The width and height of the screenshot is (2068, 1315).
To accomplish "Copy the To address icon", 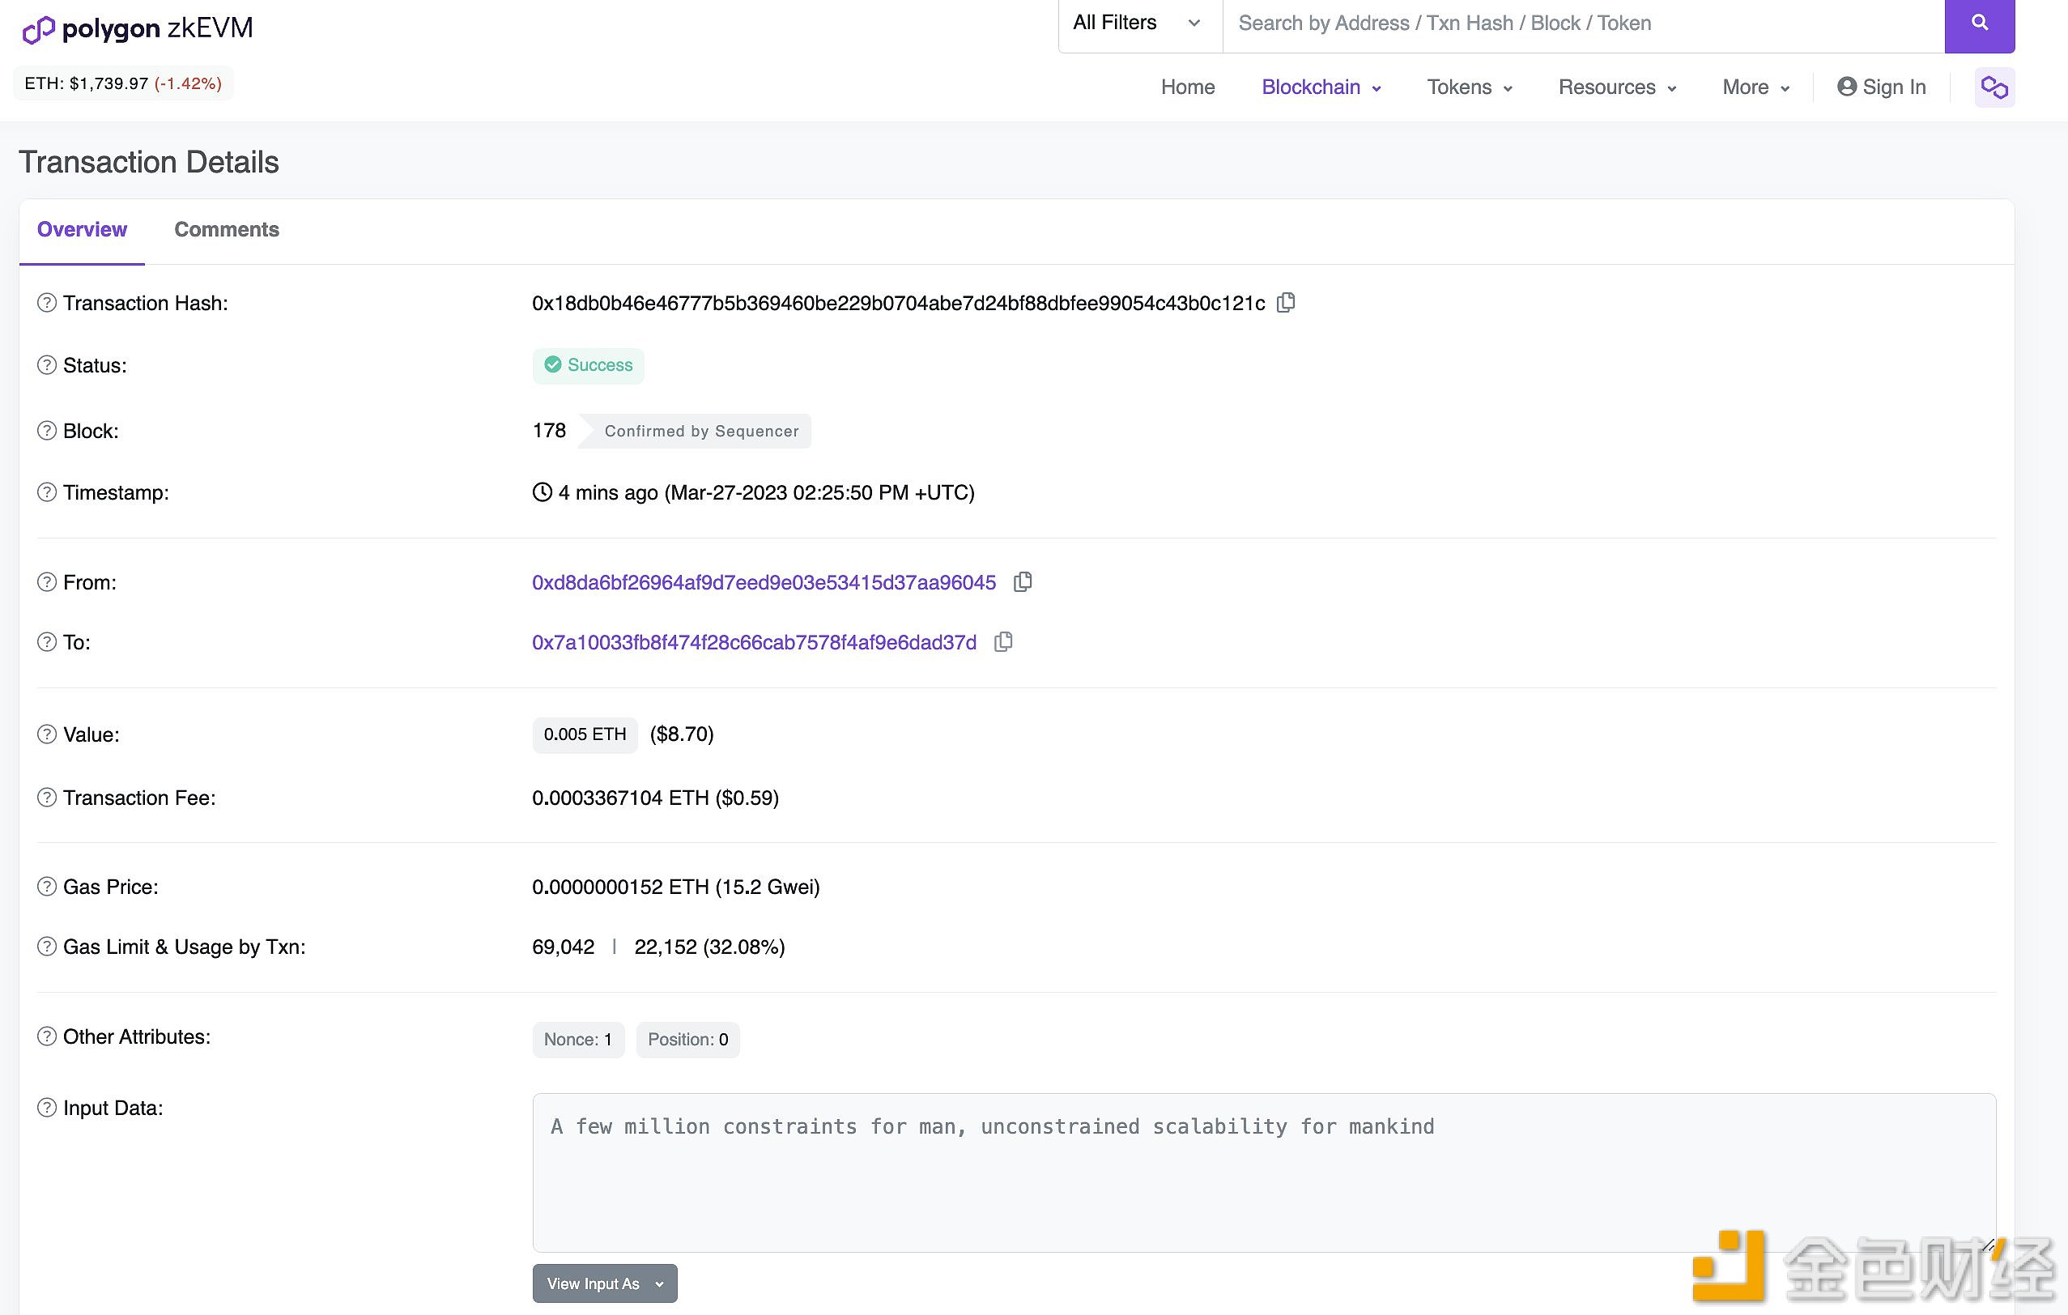I will pos(1003,642).
